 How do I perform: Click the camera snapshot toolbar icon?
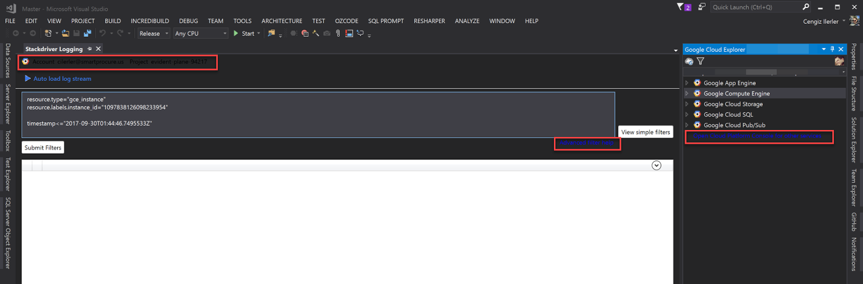click(x=327, y=33)
